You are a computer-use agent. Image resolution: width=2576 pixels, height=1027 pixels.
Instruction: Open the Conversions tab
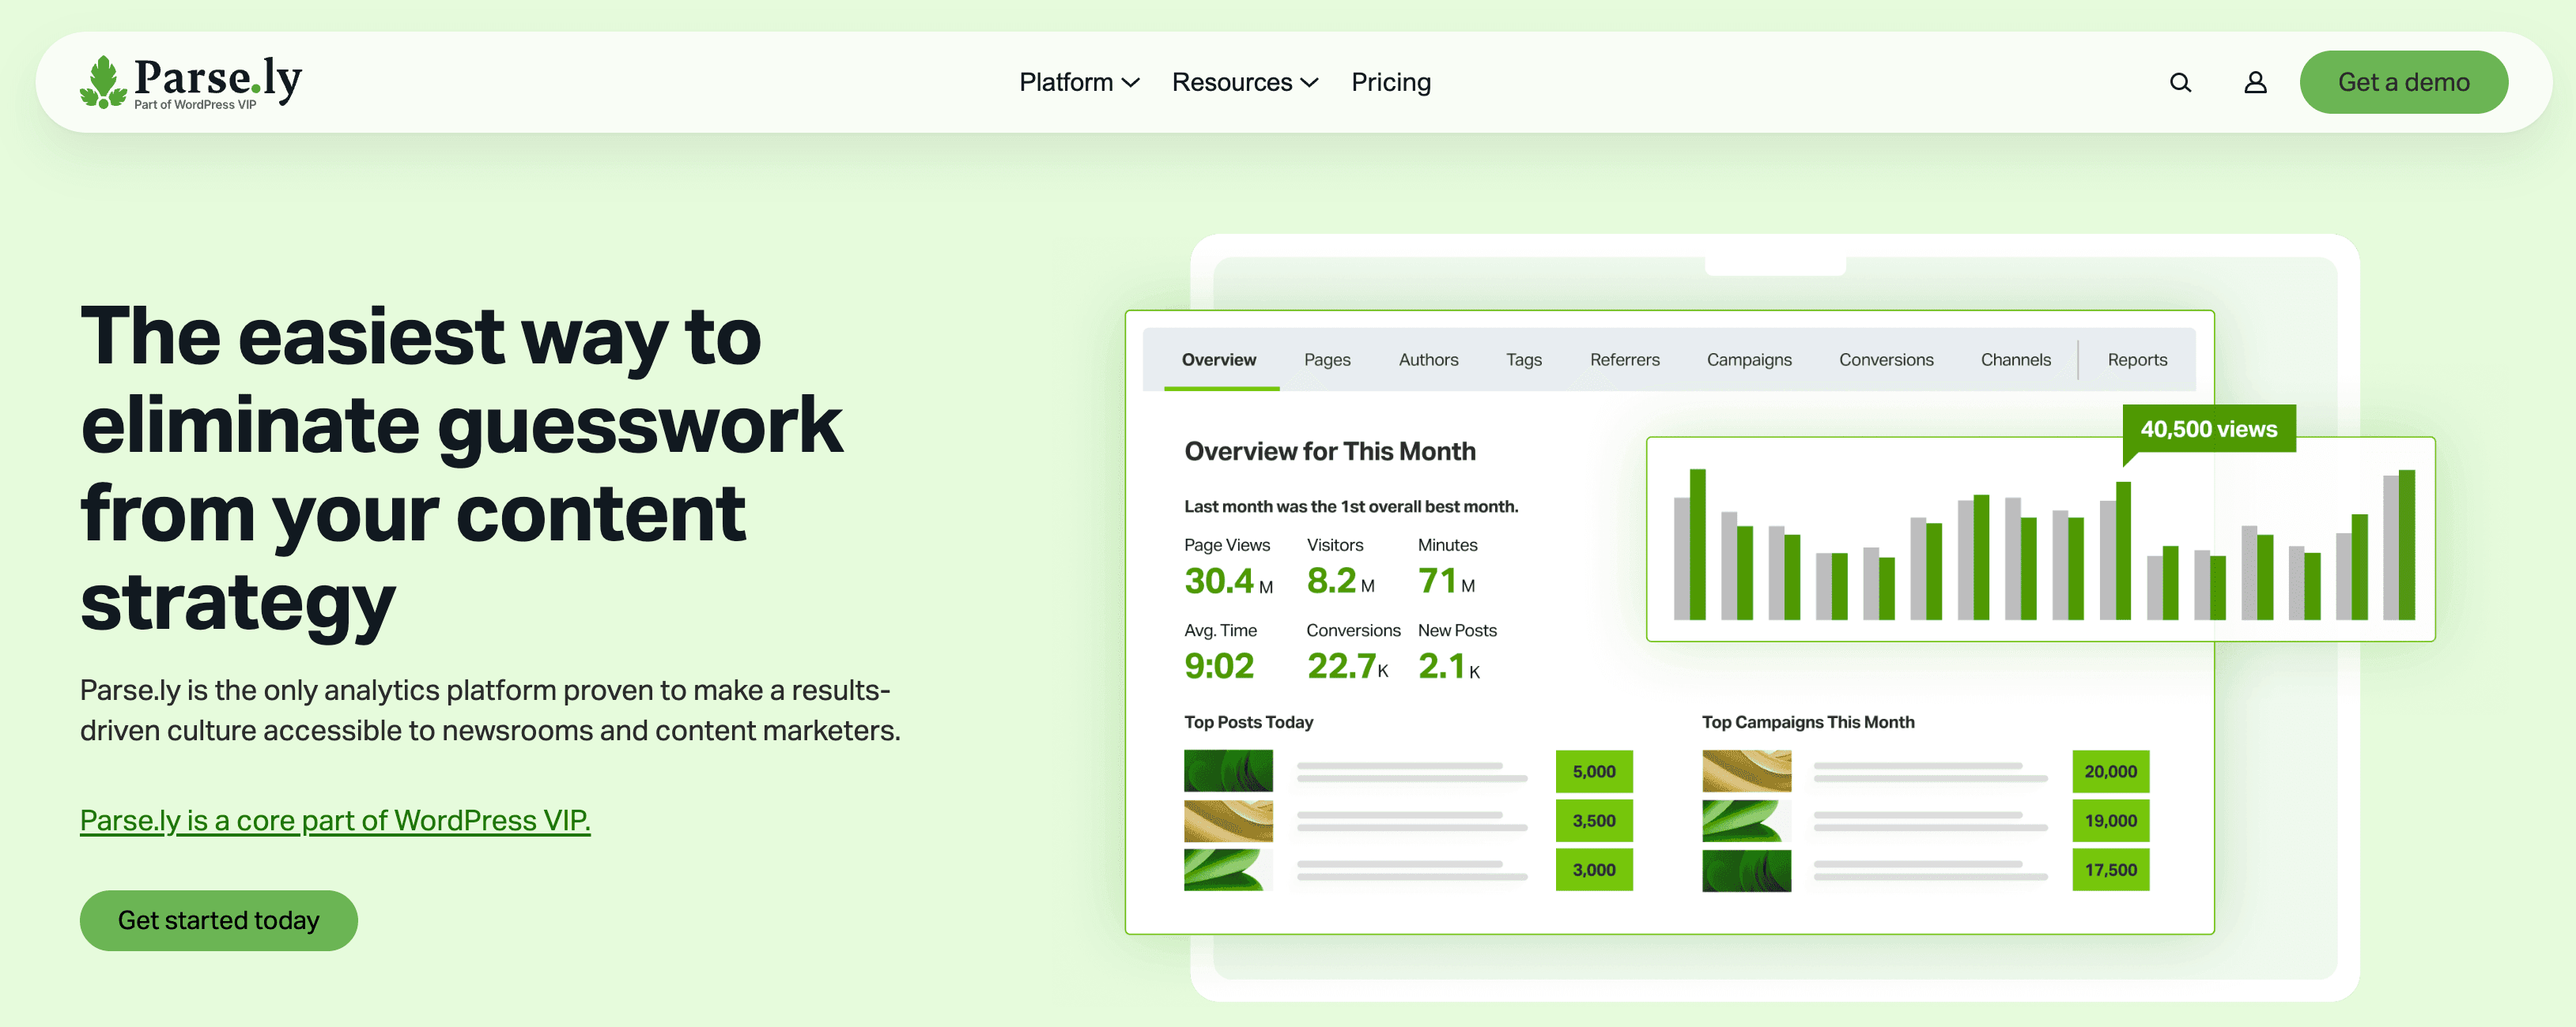(1886, 359)
